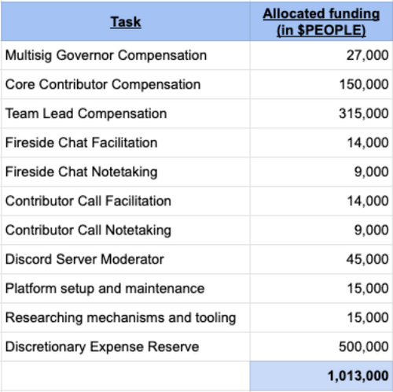Click the 45,000 value for Discord Server Moderator
The image size is (393, 392).
[367, 260]
